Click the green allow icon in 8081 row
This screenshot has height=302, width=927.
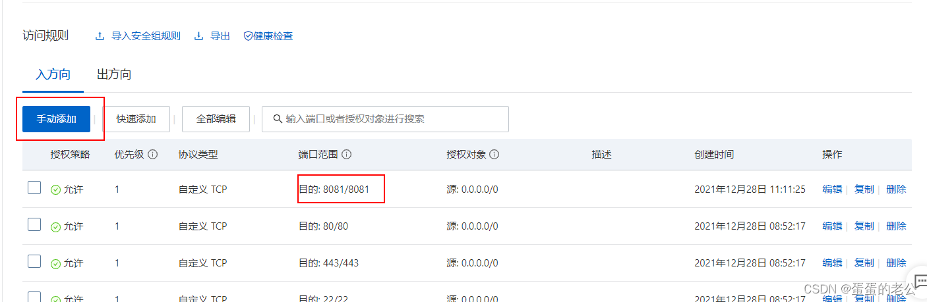(55, 189)
